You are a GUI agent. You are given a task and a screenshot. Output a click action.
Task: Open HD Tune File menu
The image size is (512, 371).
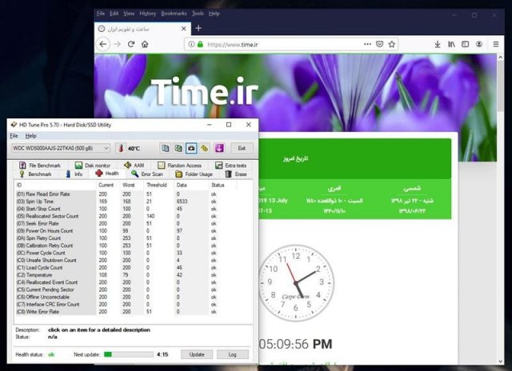click(x=14, y=136)
